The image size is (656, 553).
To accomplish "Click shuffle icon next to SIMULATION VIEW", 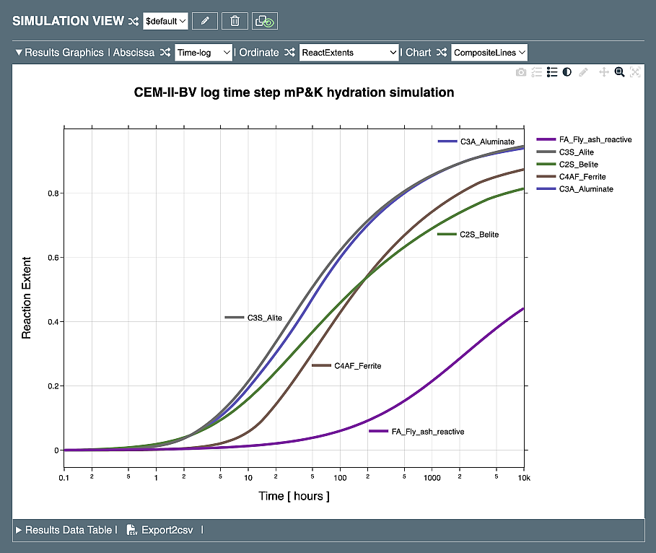I will [133, 22].
